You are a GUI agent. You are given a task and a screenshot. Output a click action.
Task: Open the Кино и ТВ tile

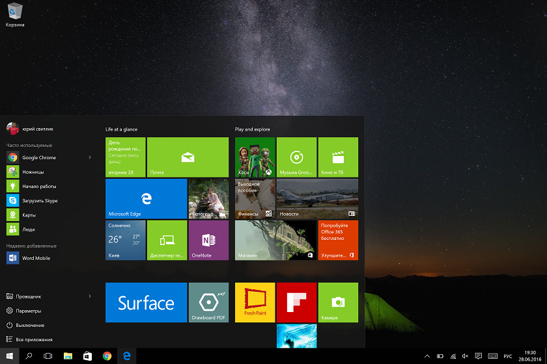coord(338,157)
